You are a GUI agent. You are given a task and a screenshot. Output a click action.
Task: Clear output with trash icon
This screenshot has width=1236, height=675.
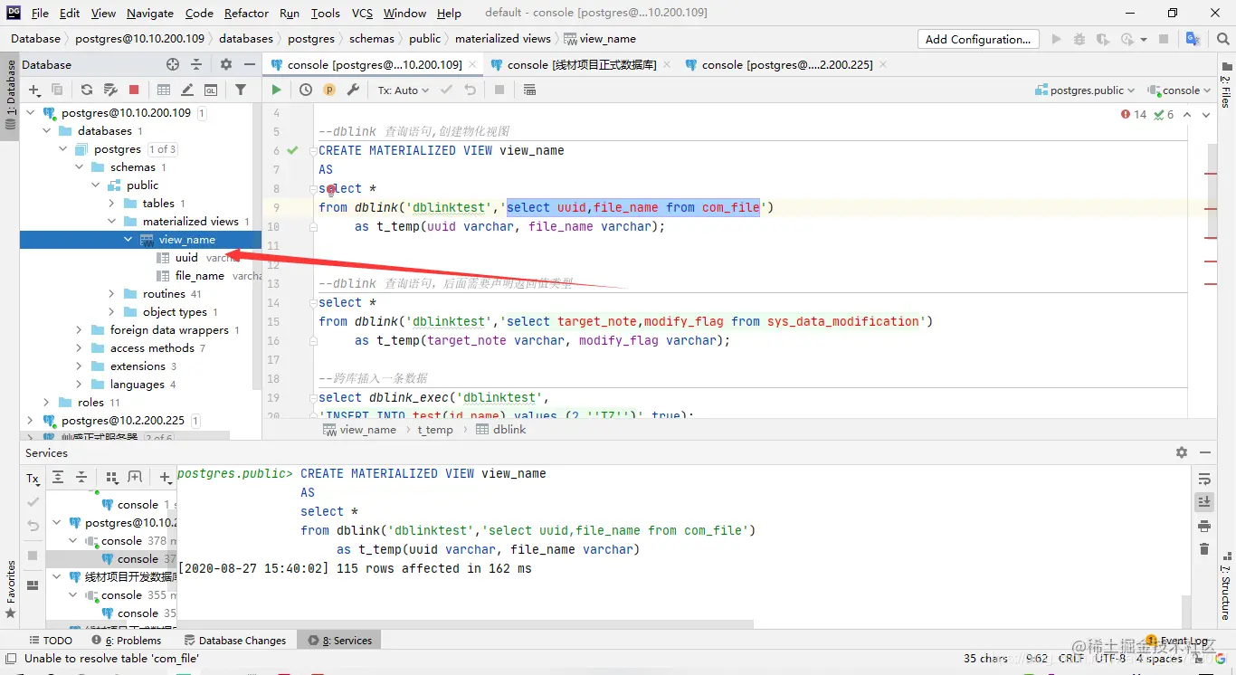click(x=1204, y=549)
